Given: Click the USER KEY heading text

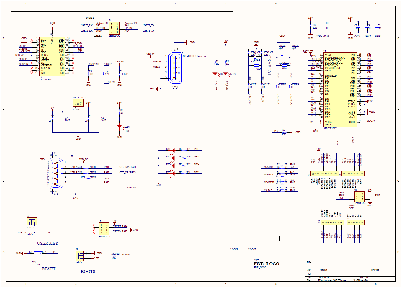Looking at the screenshot, I should (47, 243).
